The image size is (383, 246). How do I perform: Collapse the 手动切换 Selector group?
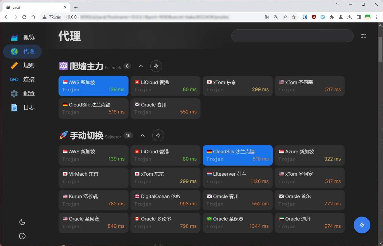tap(143, 136)
